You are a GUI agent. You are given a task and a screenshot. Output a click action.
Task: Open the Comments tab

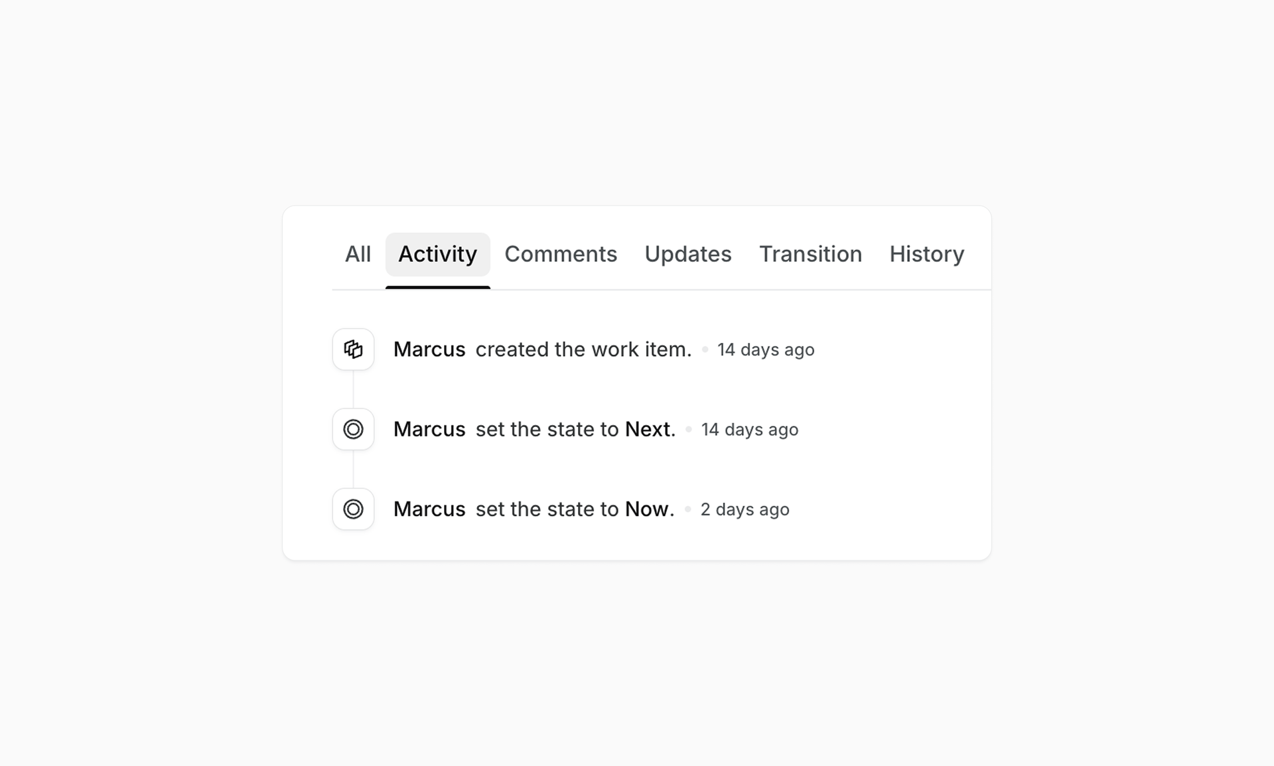561,254
